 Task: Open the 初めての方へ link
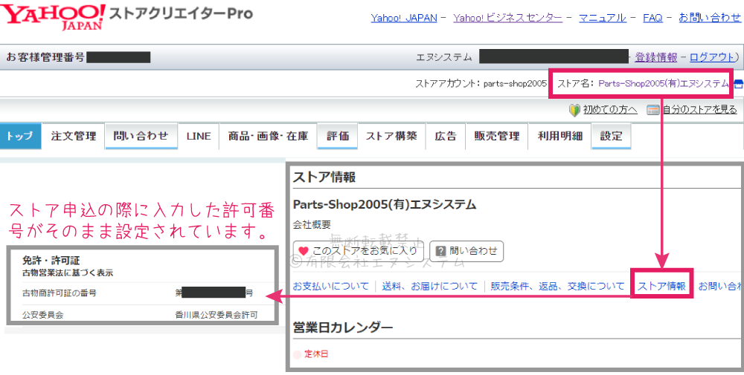pos(610,110)
